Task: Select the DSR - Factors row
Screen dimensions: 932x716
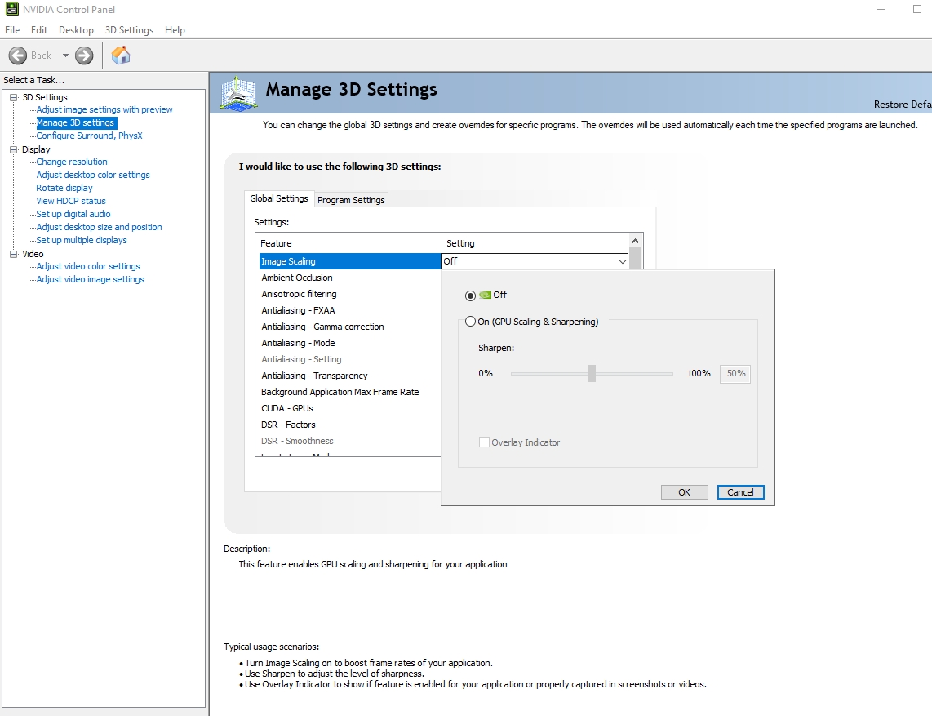Action: [x=350, y=425]
